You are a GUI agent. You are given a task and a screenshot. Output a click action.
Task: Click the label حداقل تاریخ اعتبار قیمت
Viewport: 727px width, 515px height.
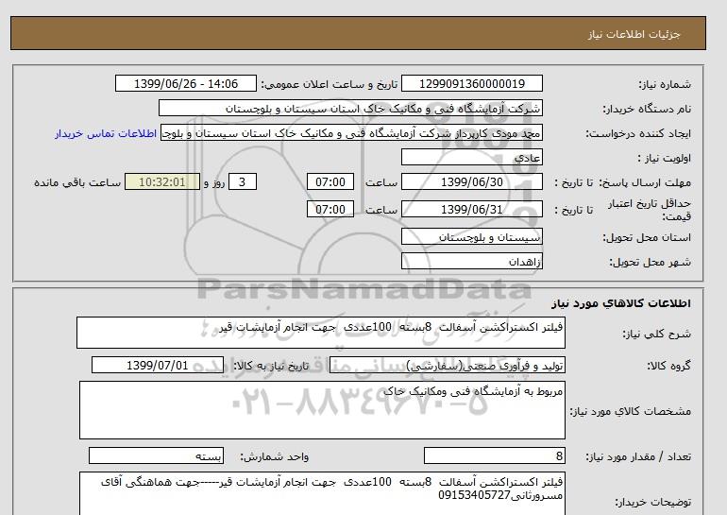pos(650,210)
